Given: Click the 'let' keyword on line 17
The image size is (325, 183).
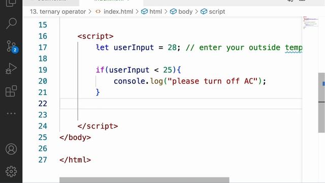Looking at the screenshot, I should (x=103, y=47).
